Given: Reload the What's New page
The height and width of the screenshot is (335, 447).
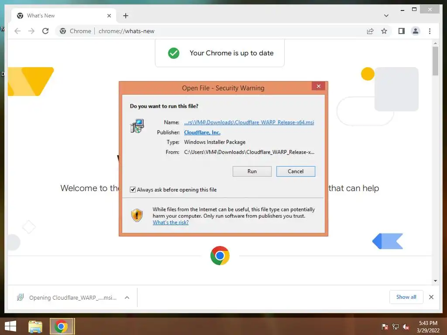Looking at the screenshot, I should click(45, 31).
